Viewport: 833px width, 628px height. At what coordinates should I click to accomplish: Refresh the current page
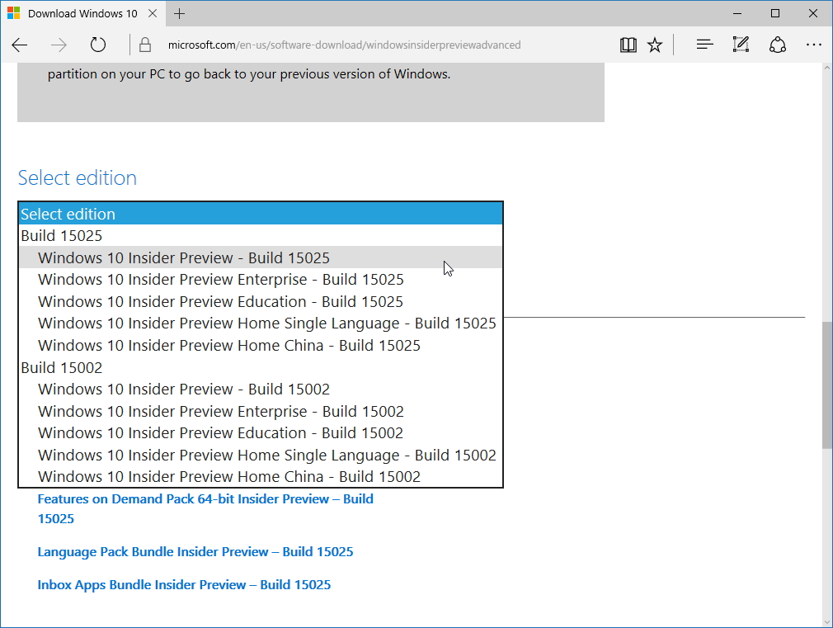98,45
